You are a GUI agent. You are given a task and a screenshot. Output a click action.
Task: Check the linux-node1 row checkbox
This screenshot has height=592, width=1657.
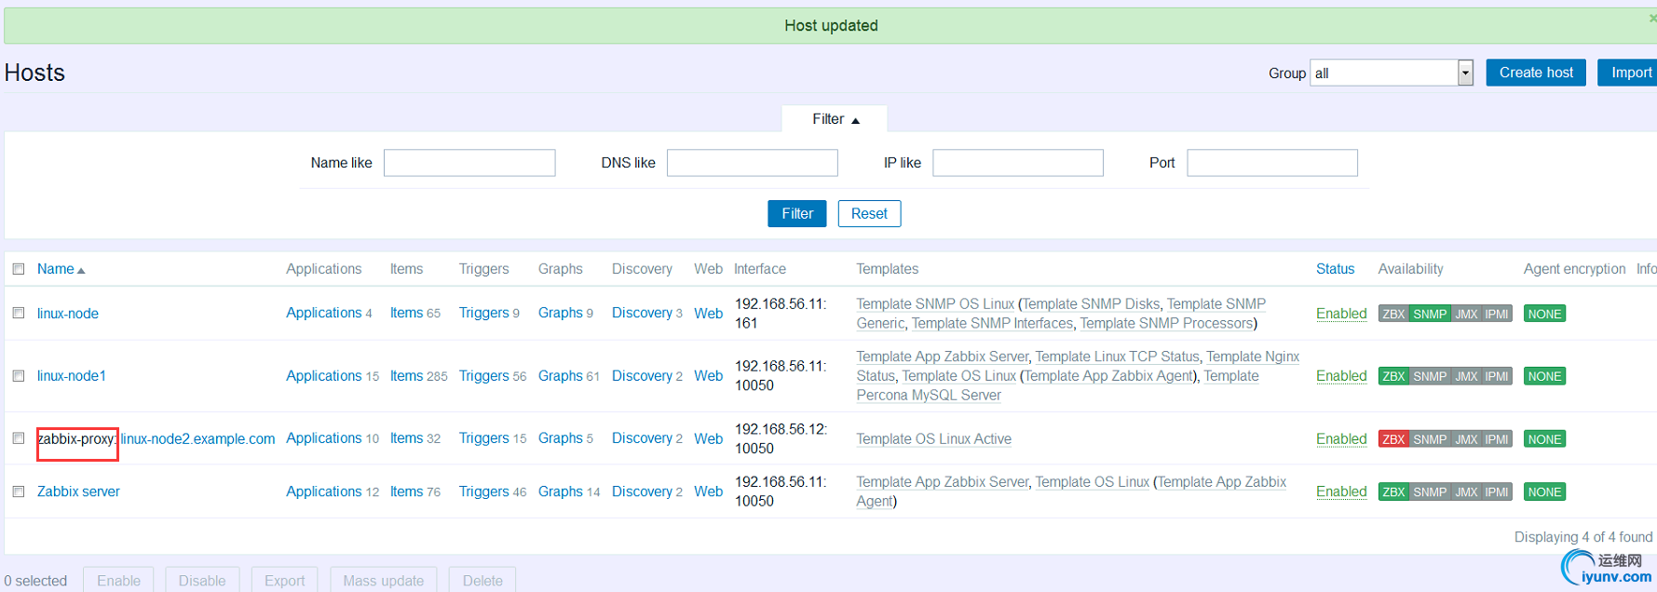(x=19, y=375)
